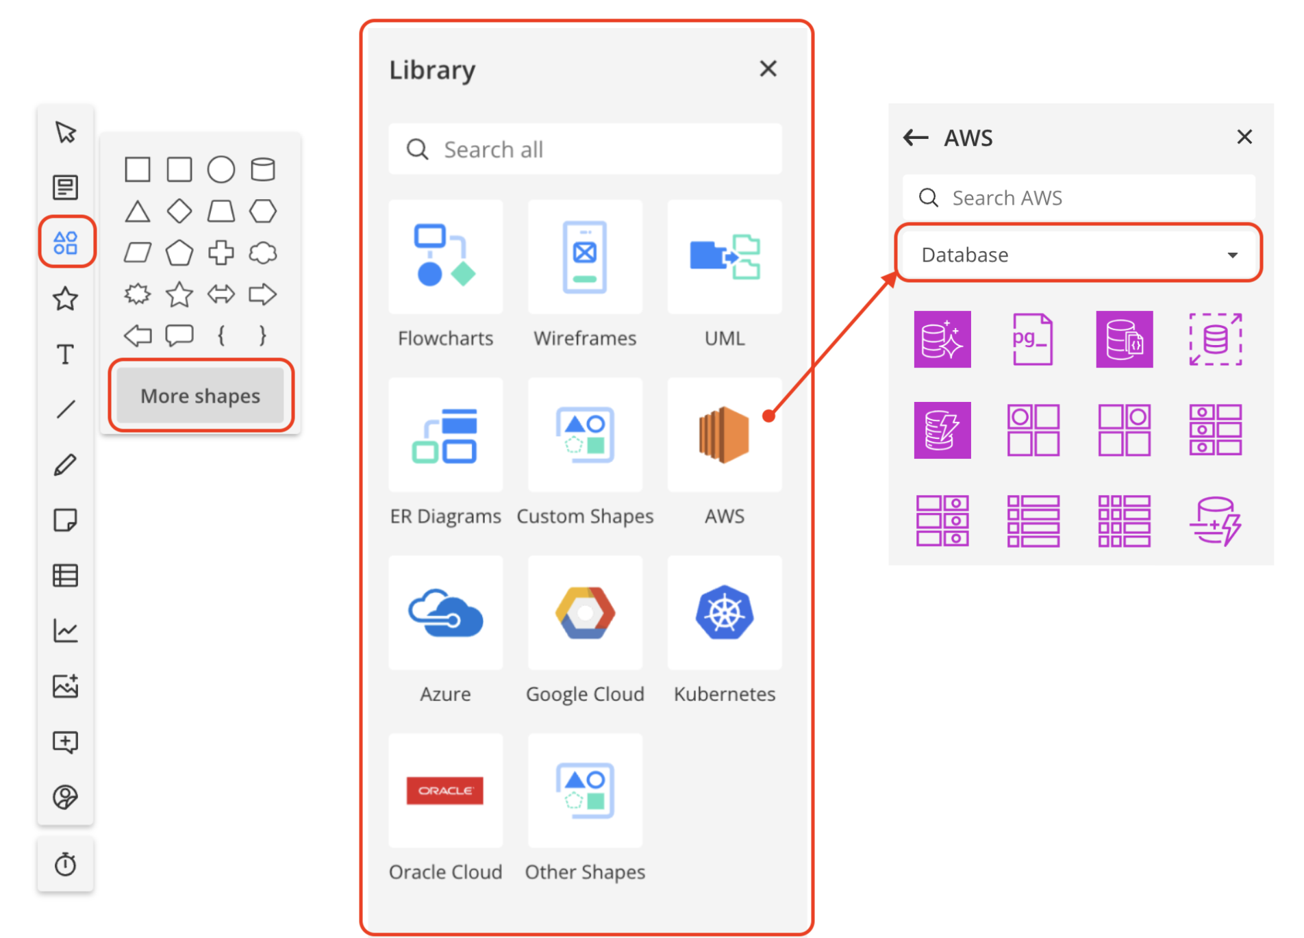
Task: Select the AWS outlined database with bolt icon
Action: pyautogui.click(x=1215, y=521)
